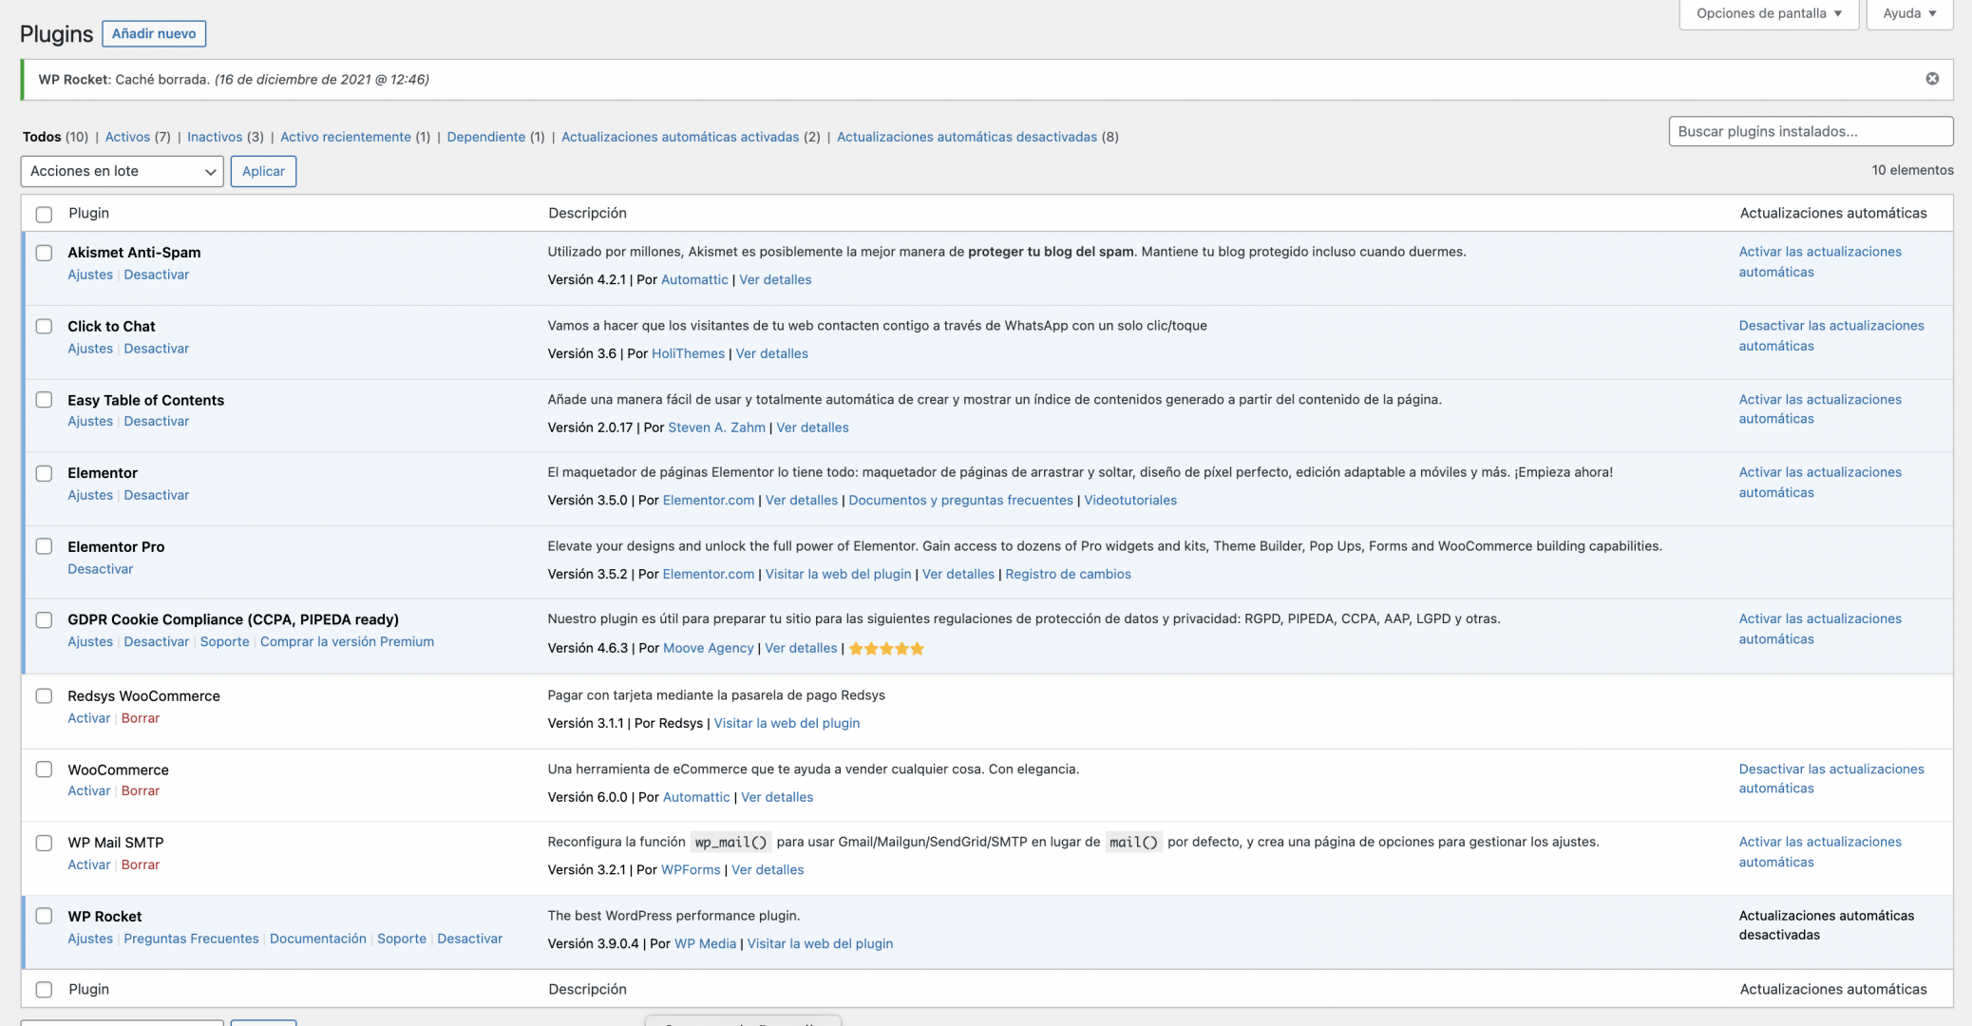Borrar the Redsys WooCommerce plugin

pyautogui.click(x=140, y=718)
